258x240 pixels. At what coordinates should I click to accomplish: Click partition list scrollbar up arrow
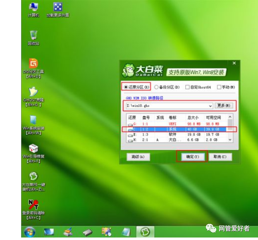[x=230, y=117]
